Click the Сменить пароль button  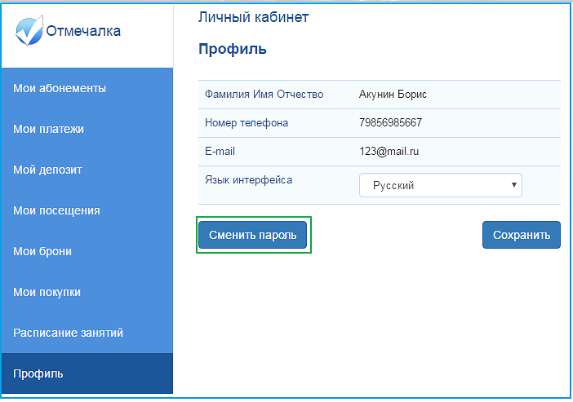click(x=252, y=235)
